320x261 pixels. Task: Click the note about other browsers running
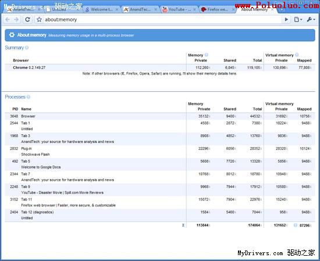point(159,74)
